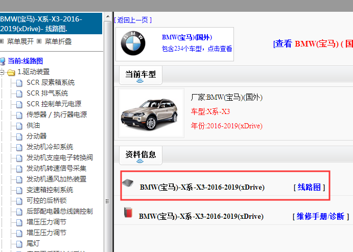Click the 查看 BMW(宝马) link at right
353x252 pixels.
313,43
